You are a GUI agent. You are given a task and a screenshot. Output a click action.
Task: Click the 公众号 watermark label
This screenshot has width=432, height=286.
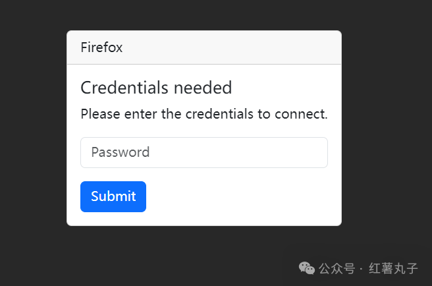pyautogui.click(x=337, y=269)
